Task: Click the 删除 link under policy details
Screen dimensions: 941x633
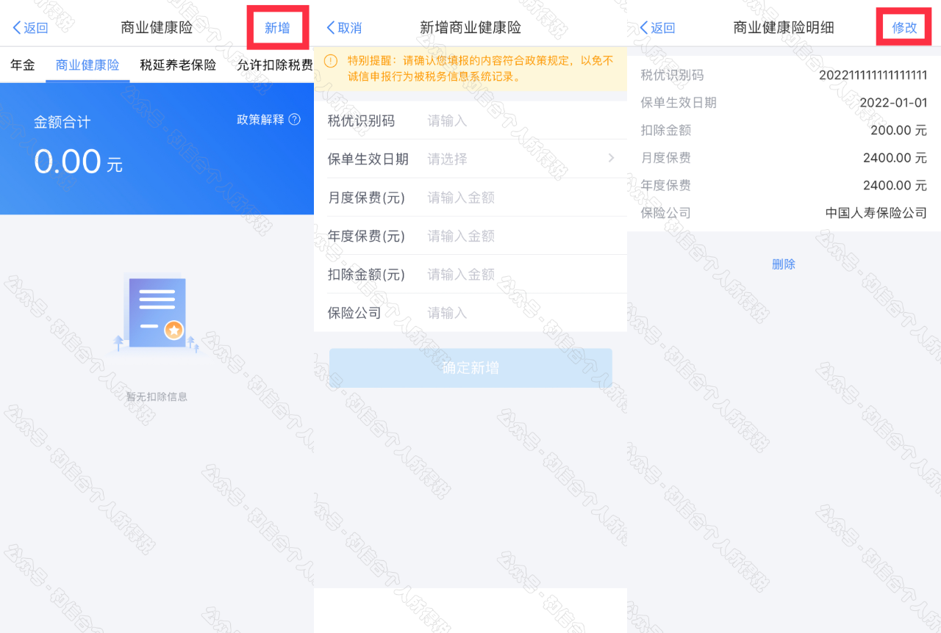Action: [x=784, y=264]
